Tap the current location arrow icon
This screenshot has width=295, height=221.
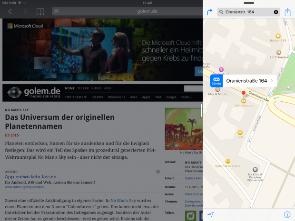tap(210, 214)
